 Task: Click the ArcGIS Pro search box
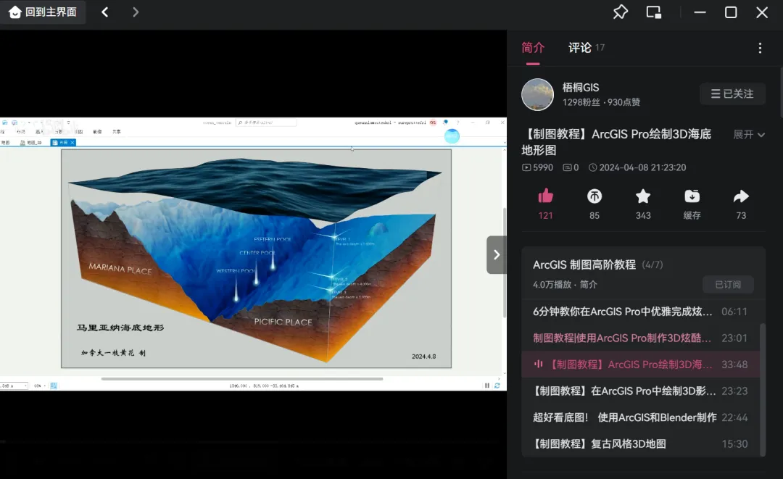point(266,122)
